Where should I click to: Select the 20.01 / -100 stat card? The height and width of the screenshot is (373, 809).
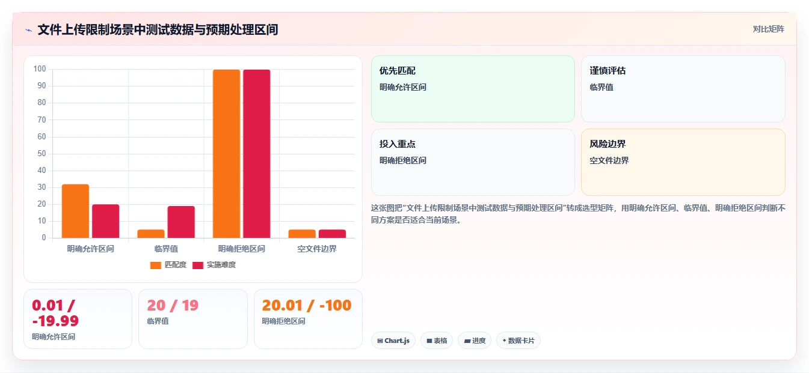pyautogui.click(x=308, y=319)
